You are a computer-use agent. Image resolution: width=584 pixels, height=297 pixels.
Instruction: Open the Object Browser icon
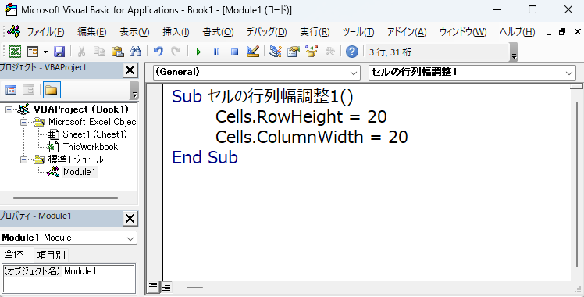click(312, 52)
